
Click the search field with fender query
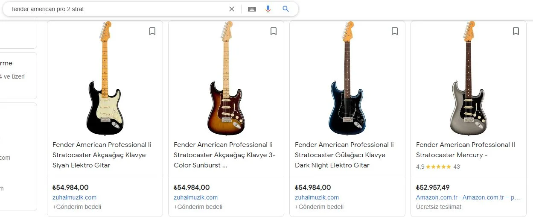pos(115,9)
